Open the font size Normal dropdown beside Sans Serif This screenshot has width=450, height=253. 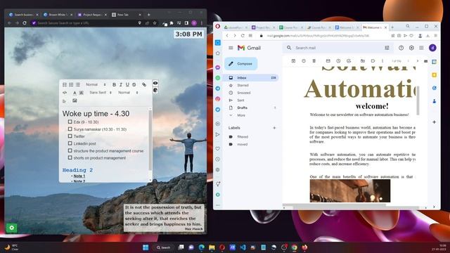tap(128, 93)
